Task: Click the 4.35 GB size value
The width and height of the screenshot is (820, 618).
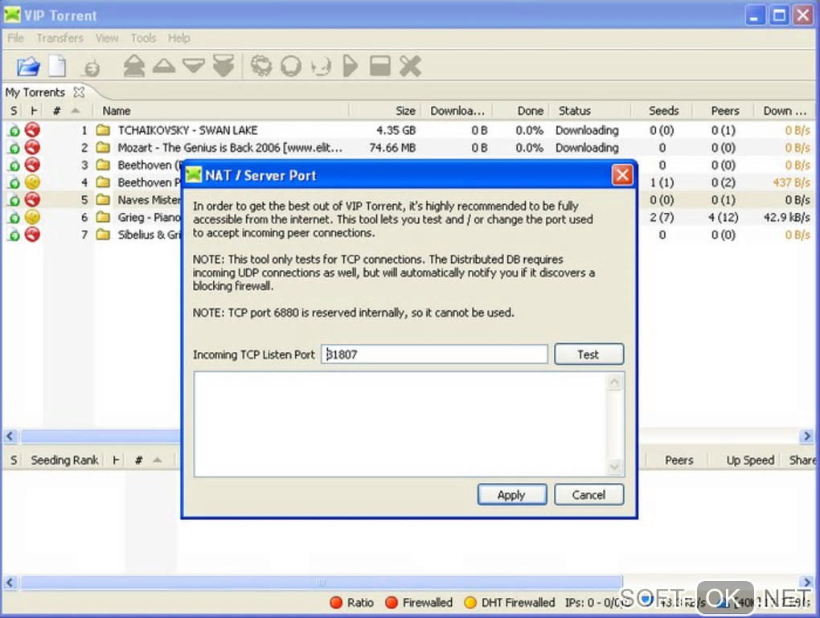Action: point(396,130)
